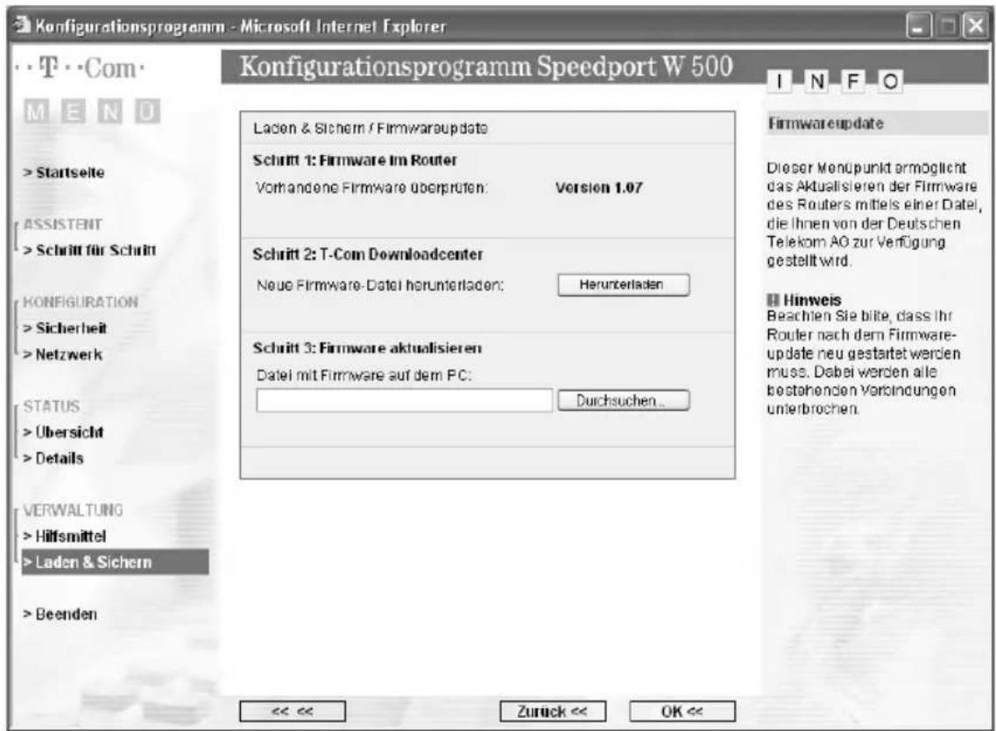Image resolution: width=996 pixels, height=731 pixels.
Task: Click 'Schritt 1: Firmware im Router' heading
Action: point(355,160)
